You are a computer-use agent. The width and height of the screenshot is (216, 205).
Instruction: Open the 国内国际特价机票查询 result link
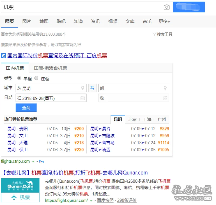coord(57,56)
